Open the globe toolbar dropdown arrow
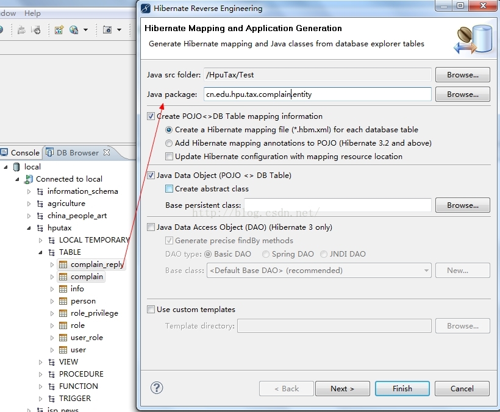Viewport: 500px width, 412px height. pos(86,30)
